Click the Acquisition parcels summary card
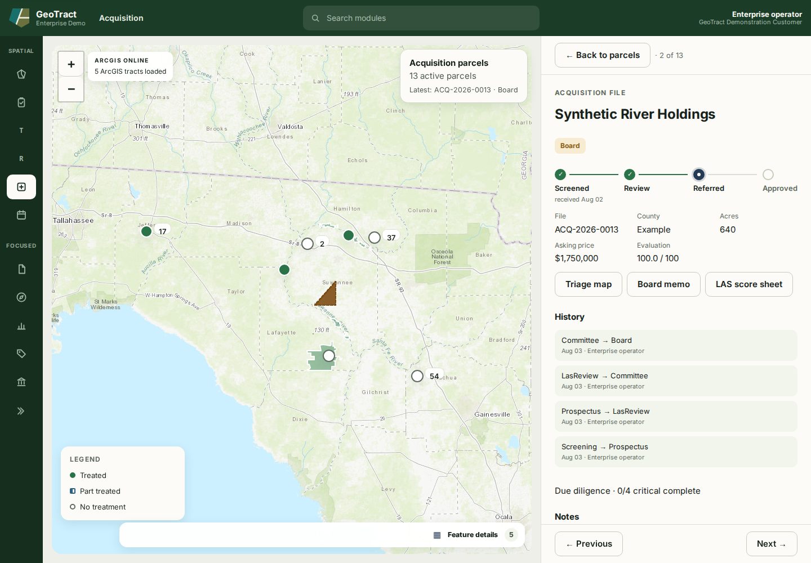This screenshot has width=811, height=563. click(x=464, y=76)
